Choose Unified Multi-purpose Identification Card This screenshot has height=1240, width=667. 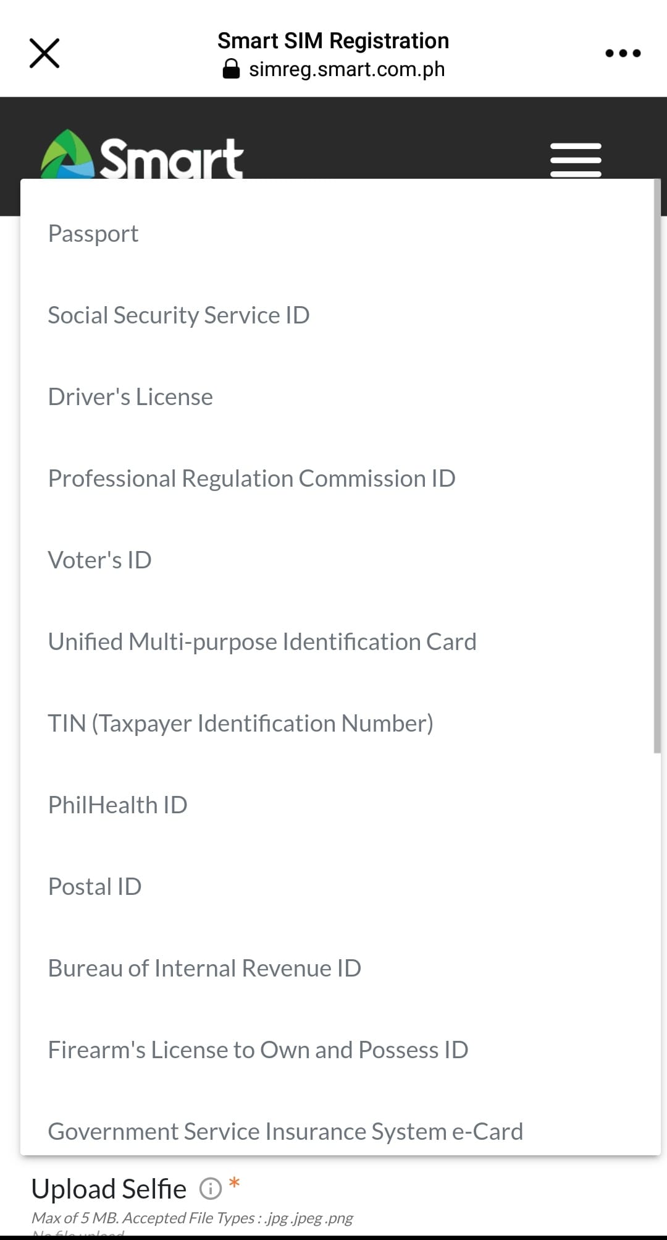262,641
